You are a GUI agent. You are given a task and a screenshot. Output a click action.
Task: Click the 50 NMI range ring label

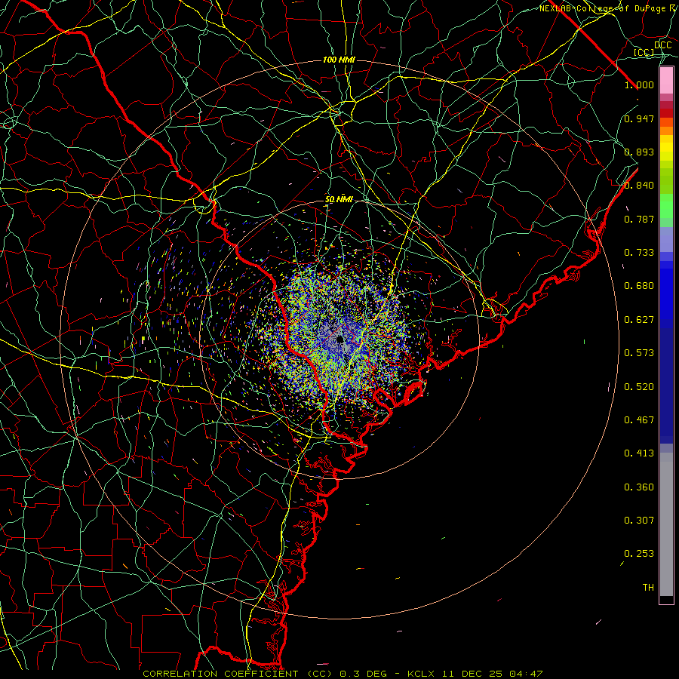tap(339, 200)
